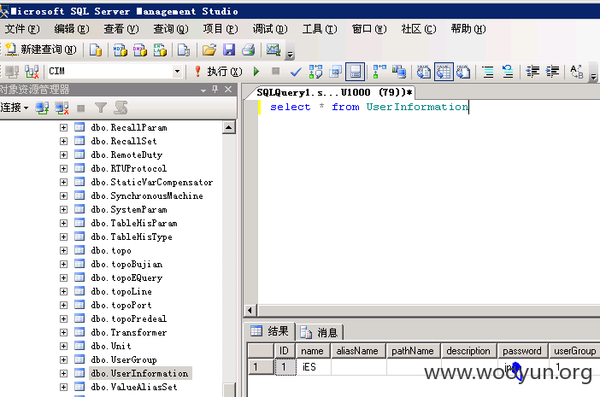Open the Tools (工具) menu
600x397 pixels.
click(320, 29)
